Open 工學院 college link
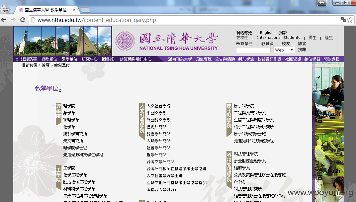Screen dimensions: 356x202 tap(69, 168)
